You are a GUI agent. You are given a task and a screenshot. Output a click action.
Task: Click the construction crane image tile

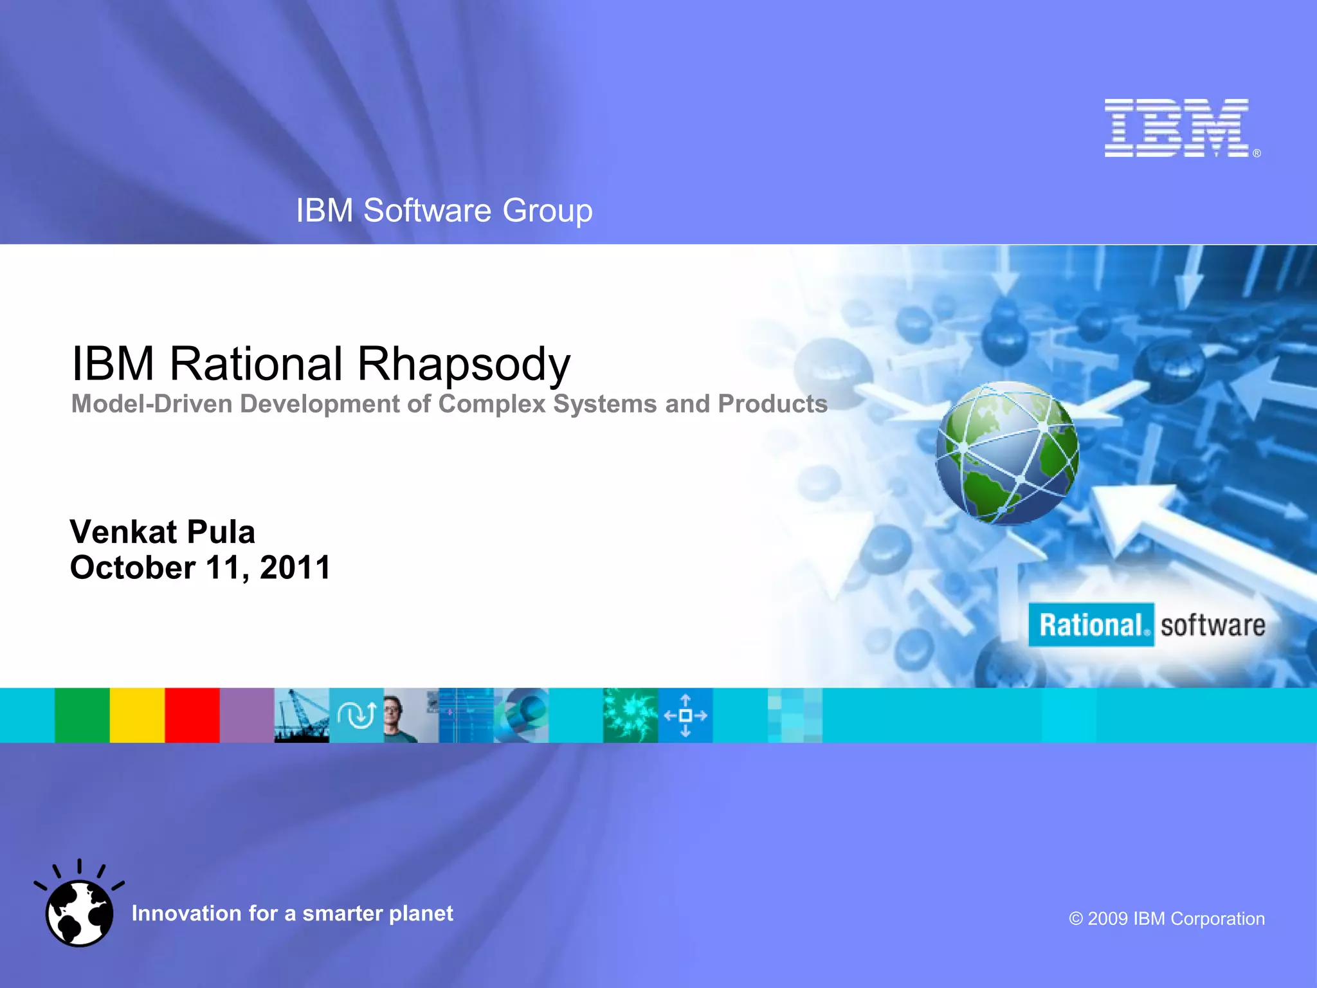[x=302, y=715]
